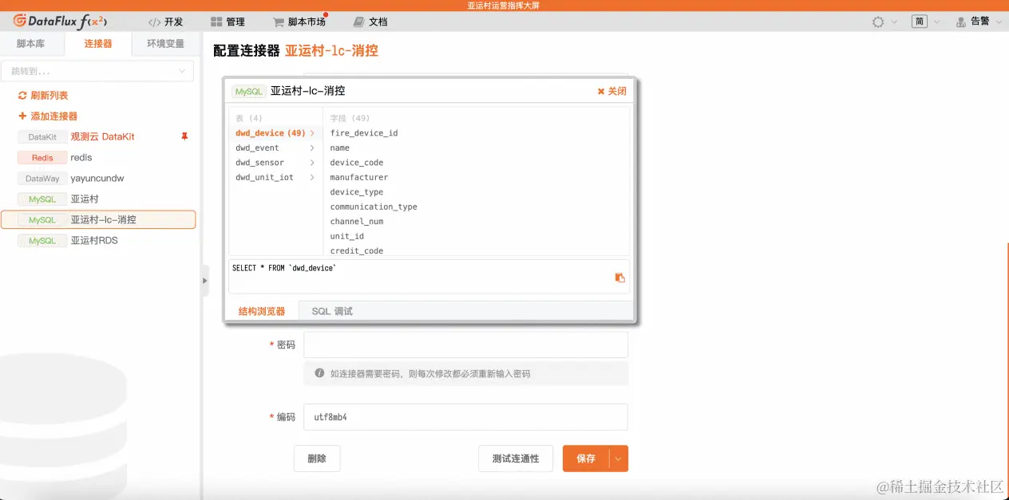The width and height of the screenshot is (1009, 500).
Task: Switch to the 脚本库 tab
Action: (31, 44)
